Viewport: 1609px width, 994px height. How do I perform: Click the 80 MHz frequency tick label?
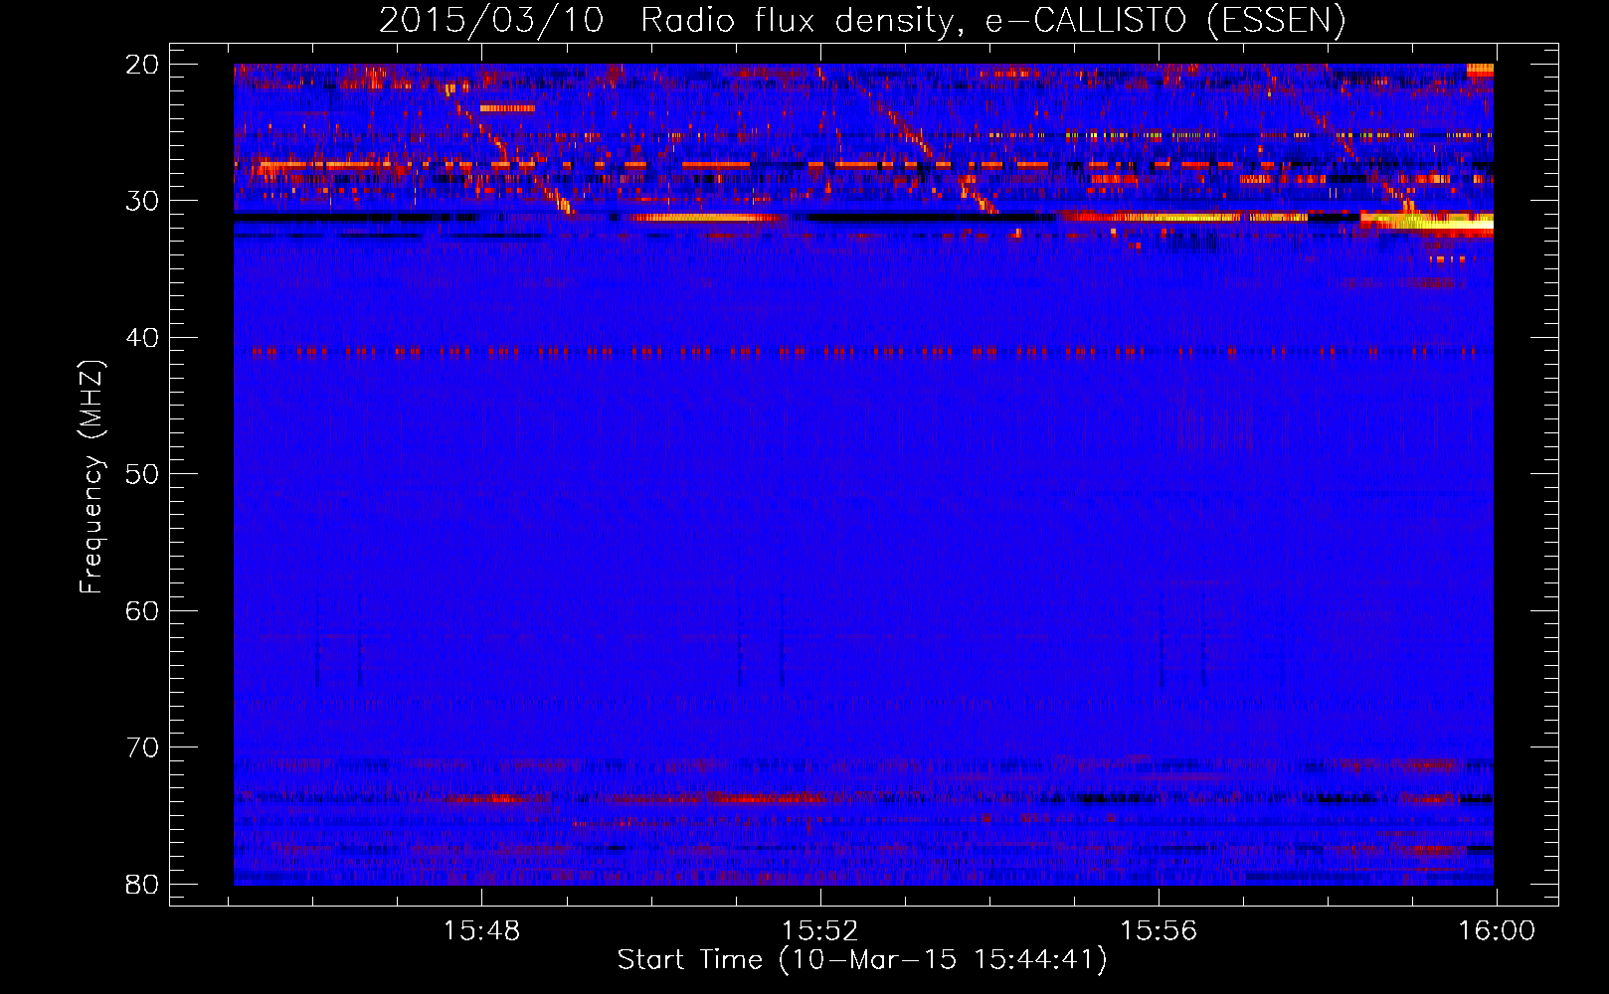142,884
